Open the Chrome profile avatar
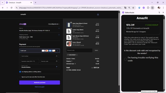166x93 pixels. coord(159,8)
